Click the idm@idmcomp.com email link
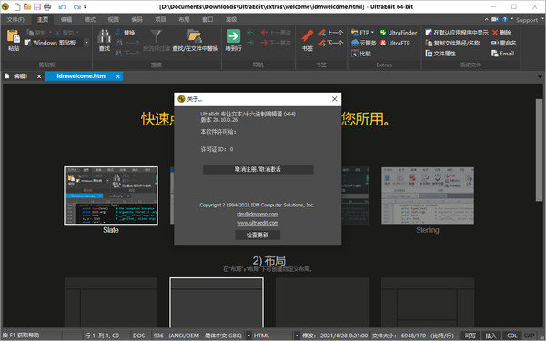 [x=258, y=214]
